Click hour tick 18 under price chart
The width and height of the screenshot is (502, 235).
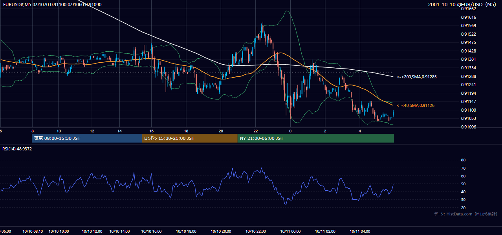pos(186,131)
